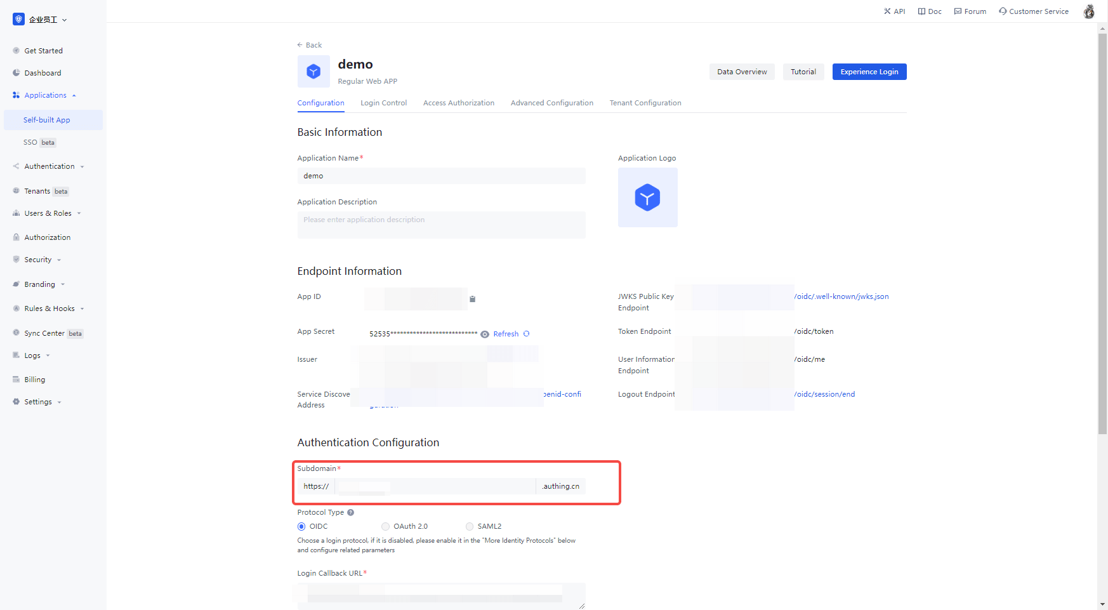The image size is (1108, 610).
Task: Refresh the App Secret
Action: point(506,333)
